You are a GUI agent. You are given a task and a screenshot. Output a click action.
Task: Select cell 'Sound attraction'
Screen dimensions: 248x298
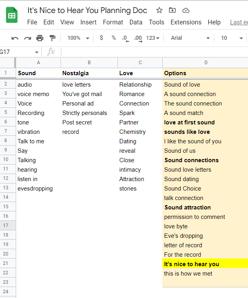click(205, 207)
